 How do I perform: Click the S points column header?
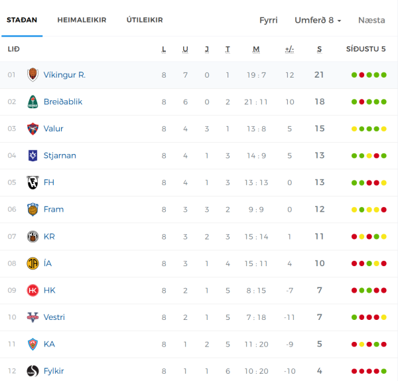[319, 49]
